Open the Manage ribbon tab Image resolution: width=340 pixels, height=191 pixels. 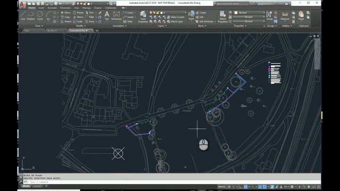point(87,8)
